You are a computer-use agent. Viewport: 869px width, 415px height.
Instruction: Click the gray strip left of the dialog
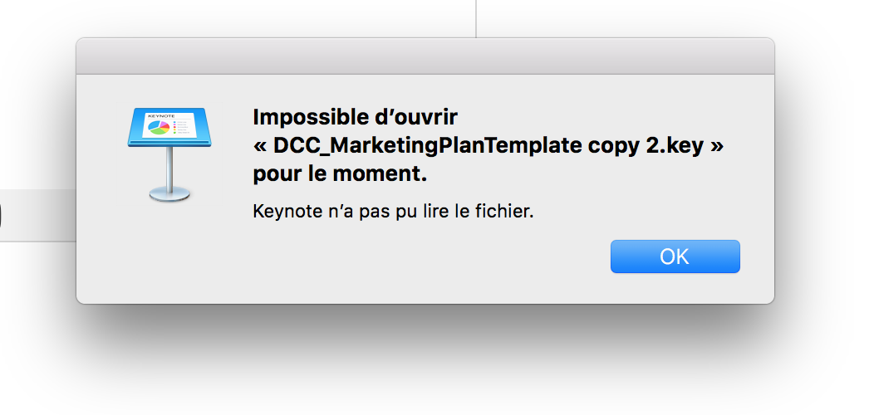click(x=37, y=215)
